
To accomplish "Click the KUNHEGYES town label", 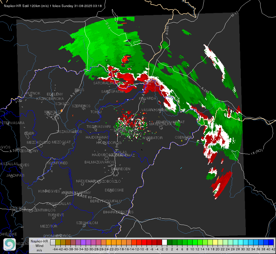I will pyautogui.click(x=49, y=191).
